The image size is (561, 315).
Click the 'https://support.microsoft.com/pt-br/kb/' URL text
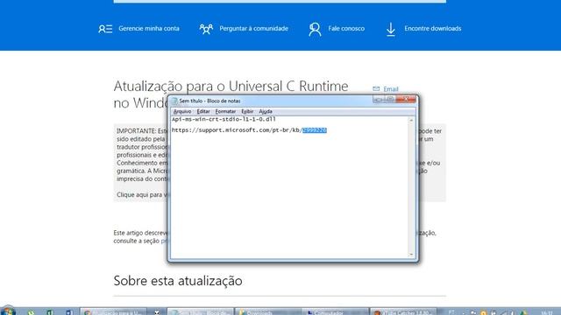pos(237,130)
